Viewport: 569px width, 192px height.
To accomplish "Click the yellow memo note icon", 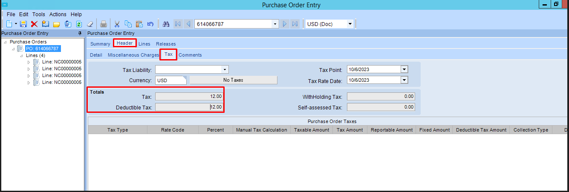I will click(56, 24).
